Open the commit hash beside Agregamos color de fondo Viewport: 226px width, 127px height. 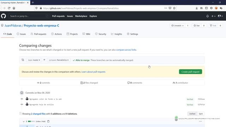201,99
